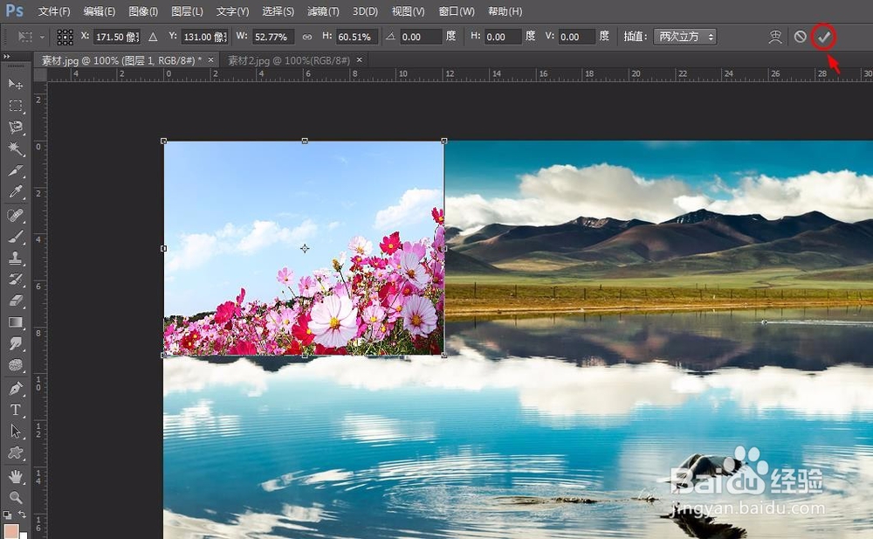Commit the transform with the checkmark

824,37
